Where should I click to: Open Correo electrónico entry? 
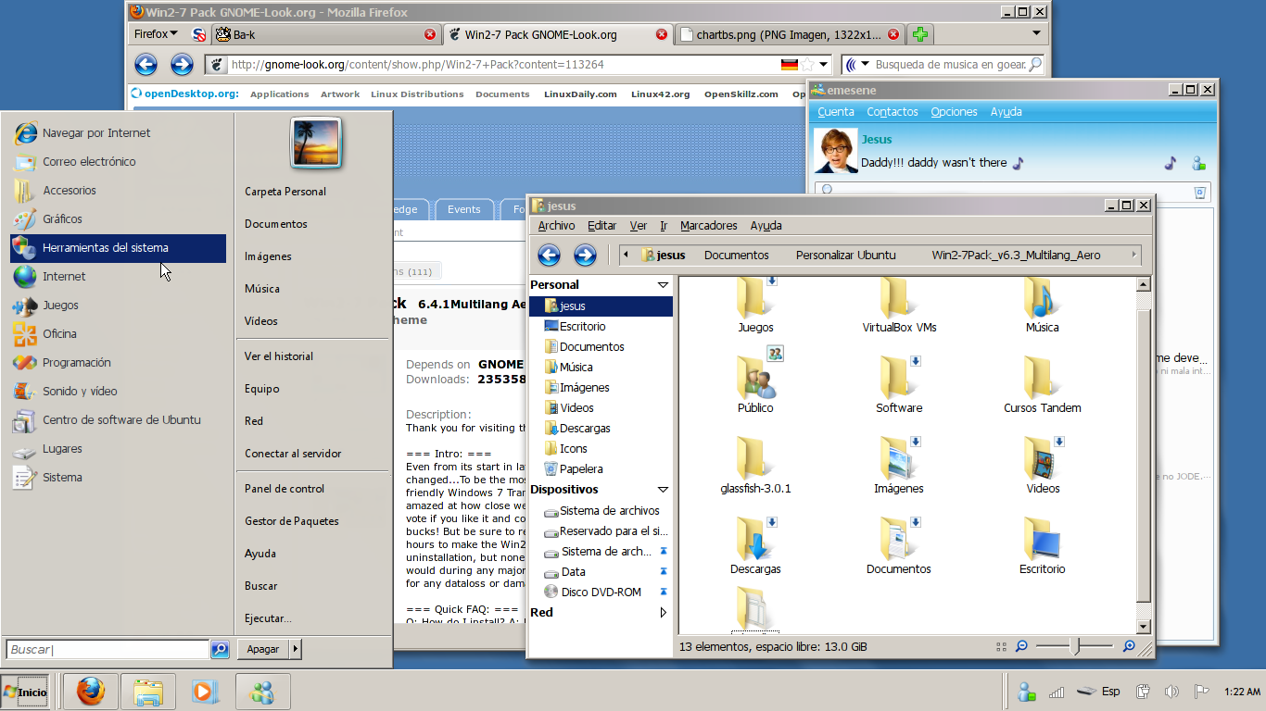(x=118, y=162)
